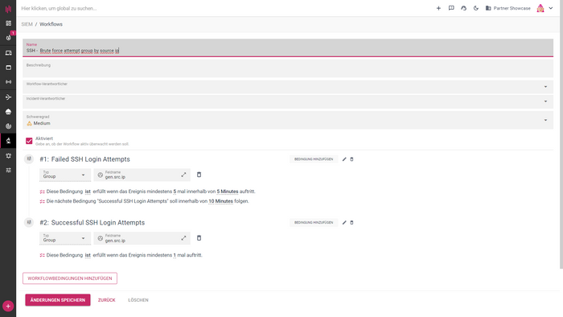Click the app logo in the sidebar
Image resolution: width=563 pixels, height=317 pixels.
click(x=8, y=9)
